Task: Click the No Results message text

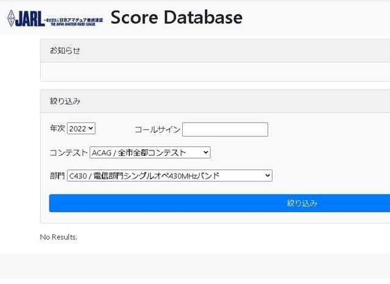Action: coord(58,236)
